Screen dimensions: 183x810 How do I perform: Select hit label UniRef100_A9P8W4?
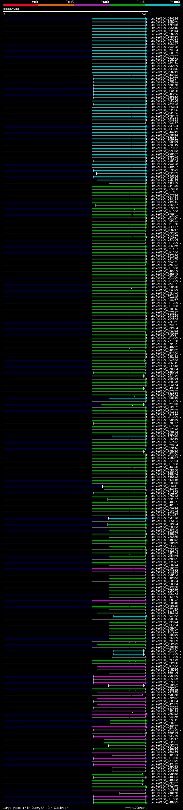tap(164, 31)
